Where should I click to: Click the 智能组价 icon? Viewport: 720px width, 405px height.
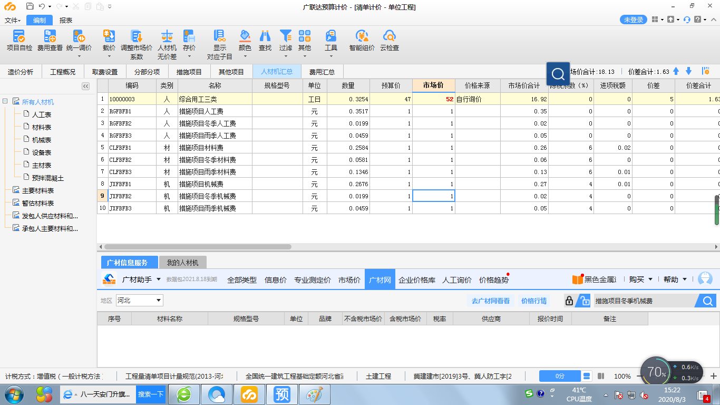pyautogui.click(x=362, y=36)
